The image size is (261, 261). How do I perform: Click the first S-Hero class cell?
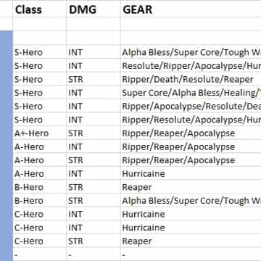[40, 52]
